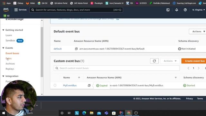Open the QA ELK bookmark

(x=42, y=3)
